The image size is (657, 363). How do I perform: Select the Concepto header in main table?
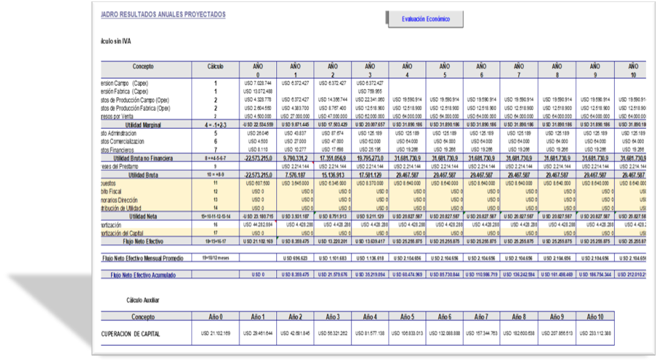[x=145, y=67]
